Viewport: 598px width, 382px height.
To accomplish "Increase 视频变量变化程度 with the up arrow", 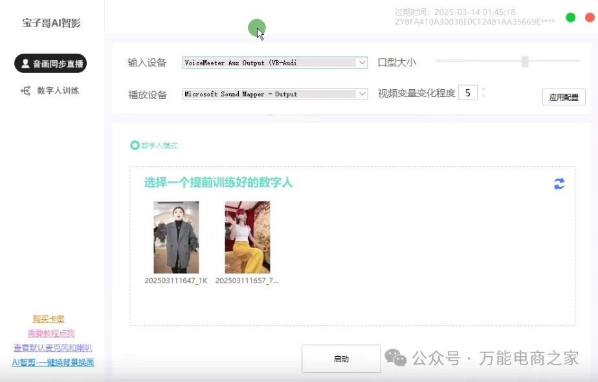I will [x=483, y=89].
